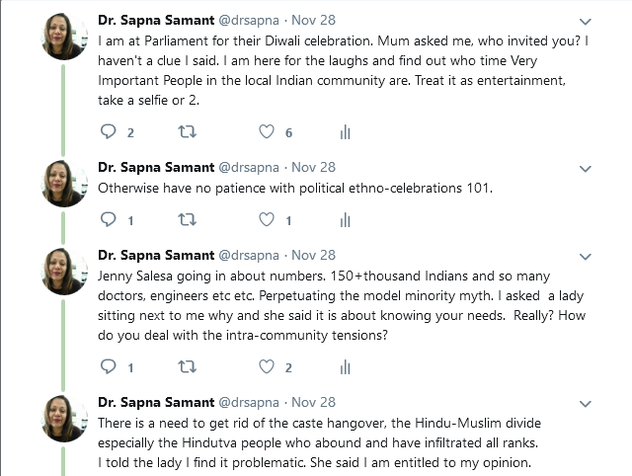
Task: Open the dropdown chevron on the Jenny Salesa tweet
Action: coord(585,256)
